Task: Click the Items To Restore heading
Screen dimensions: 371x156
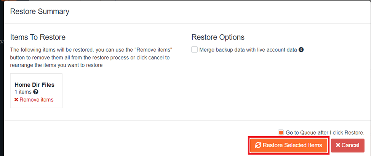Action: [x=38, y=37]
